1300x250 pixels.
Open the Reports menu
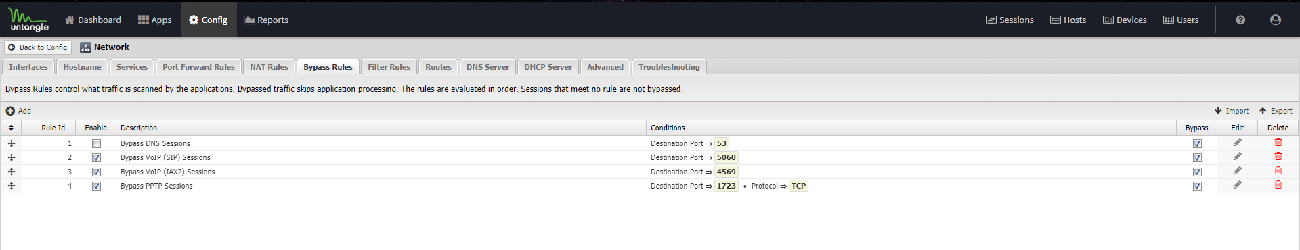click(266, 20)
